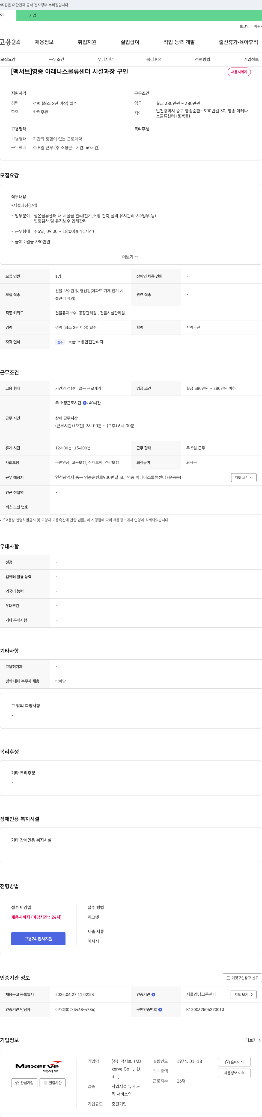The width and height of the screenshot is (262, 1117).
Task: Open 채용정보 이력 button
Action: [234, 1073]
